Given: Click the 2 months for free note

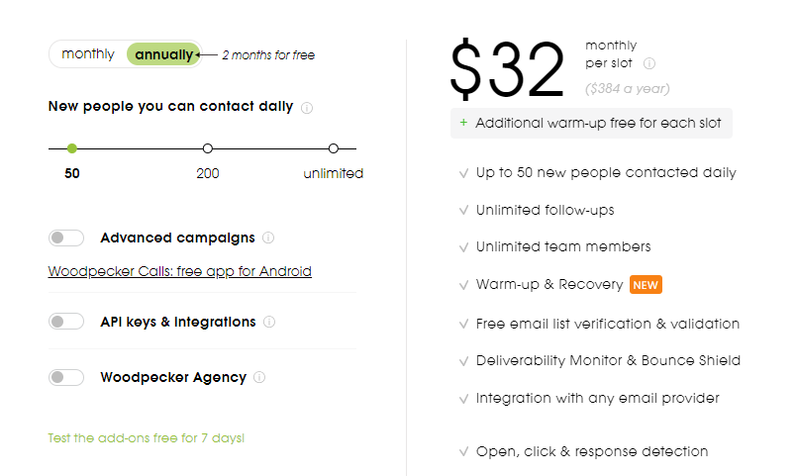Looking at the screenshot, I should 268,55.
